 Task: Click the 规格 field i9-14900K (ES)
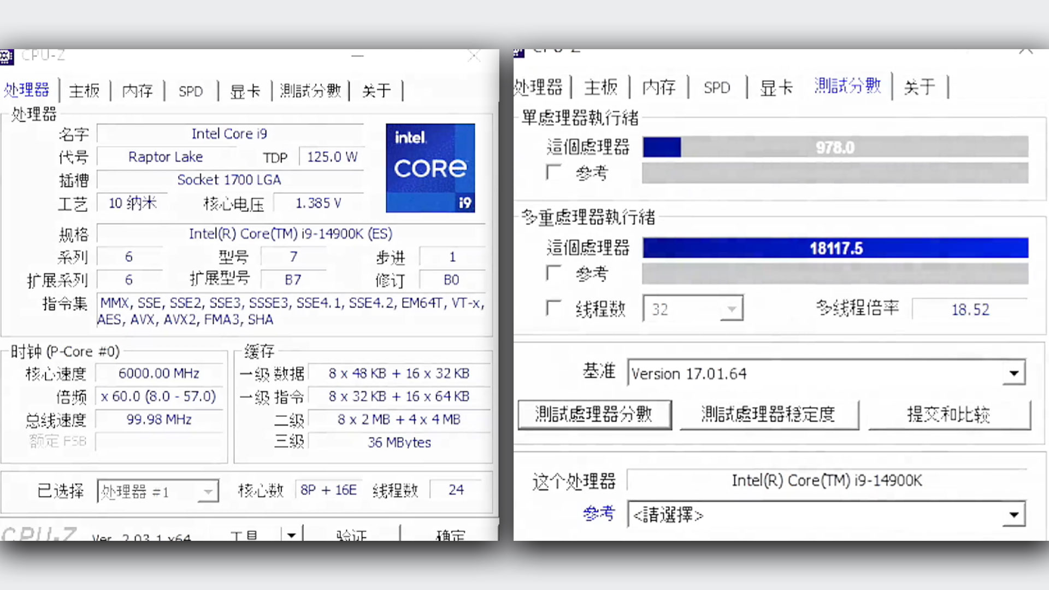click(291, 234)
